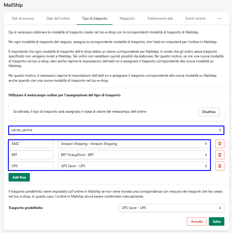Click the Annulla button

coord(197,222)
